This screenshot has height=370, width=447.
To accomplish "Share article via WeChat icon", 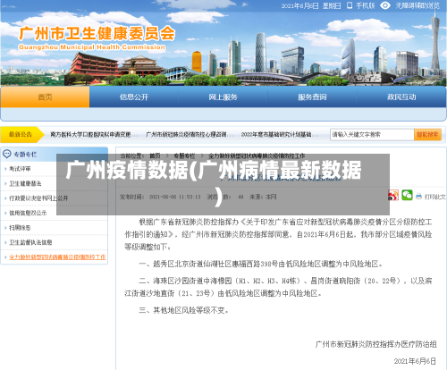I will (407, 196).
